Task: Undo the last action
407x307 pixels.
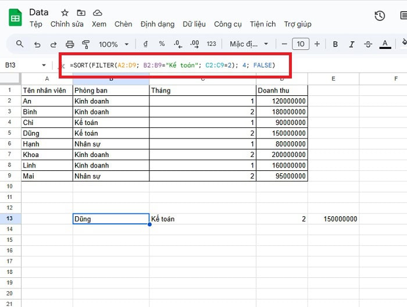Action: 37,44
